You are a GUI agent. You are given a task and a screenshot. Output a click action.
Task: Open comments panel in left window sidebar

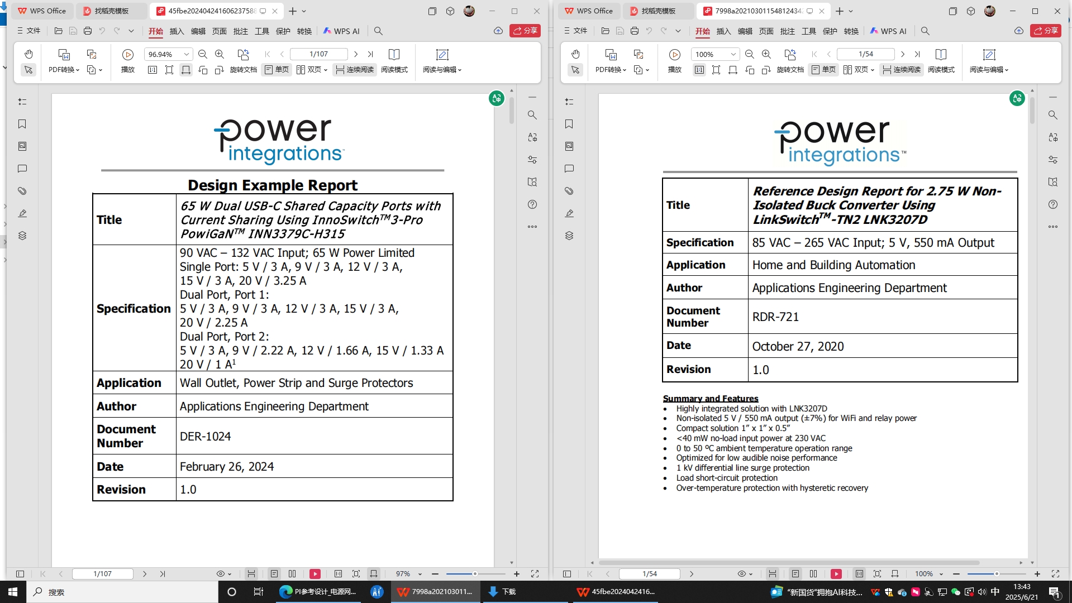point(22,169)
